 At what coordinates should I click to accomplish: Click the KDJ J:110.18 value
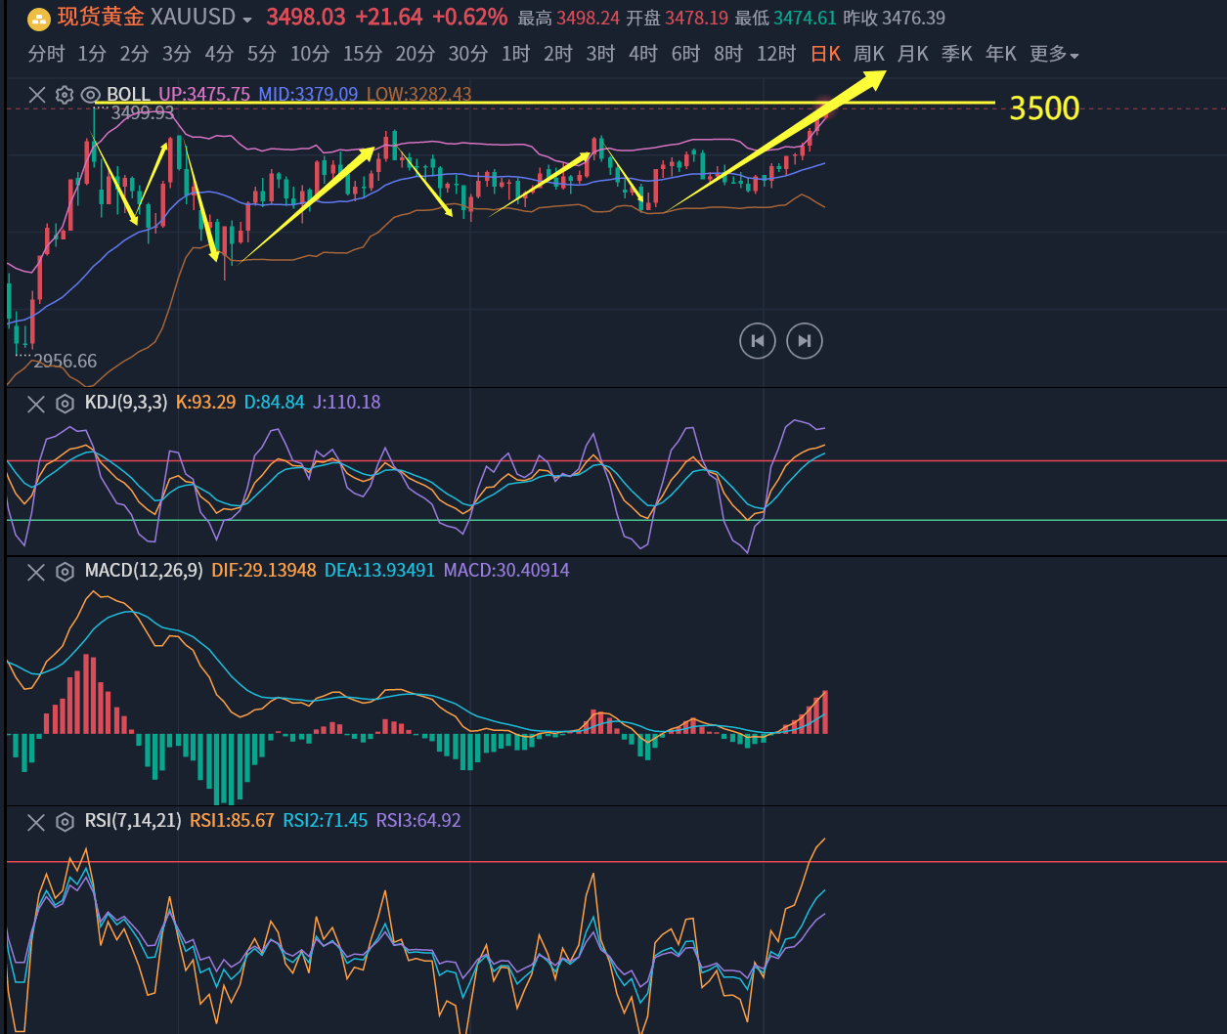(x=347, y=402)
